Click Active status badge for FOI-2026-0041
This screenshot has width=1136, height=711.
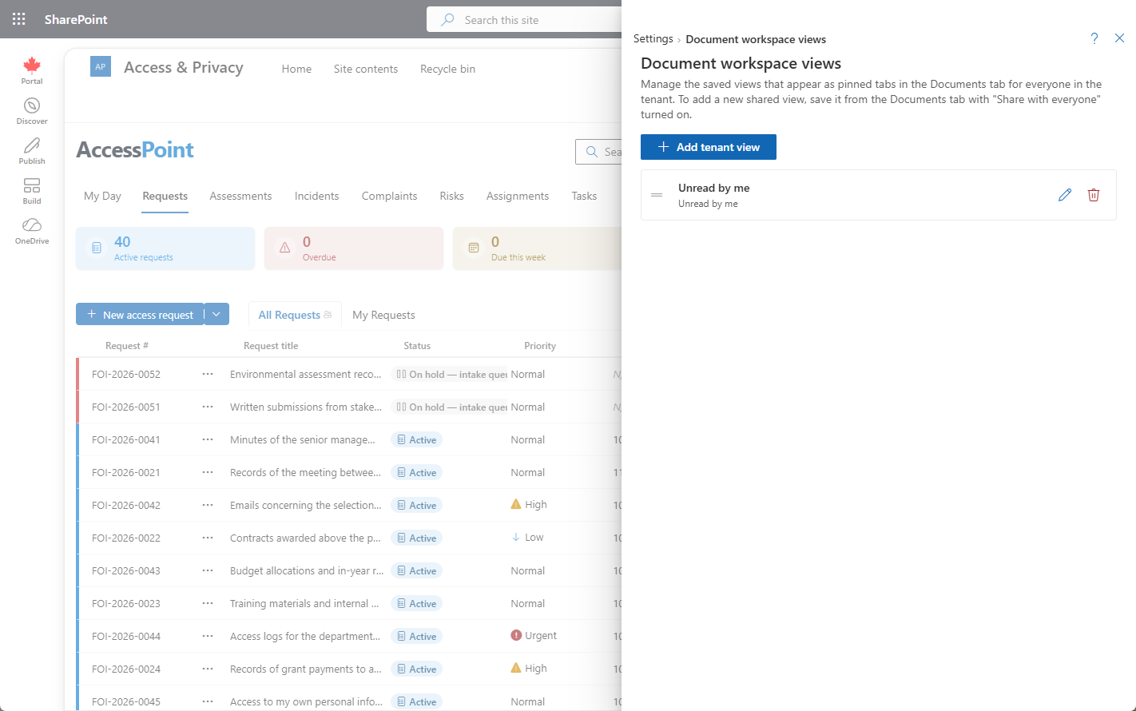[417, 439]
